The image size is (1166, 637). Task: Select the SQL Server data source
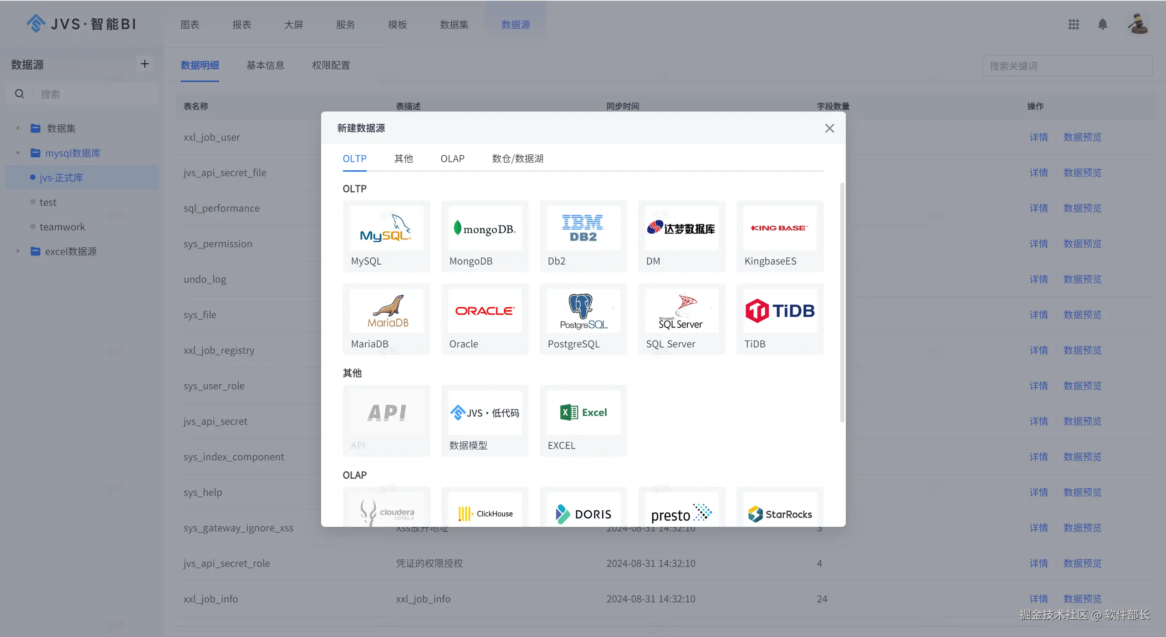tap(681, 311)
